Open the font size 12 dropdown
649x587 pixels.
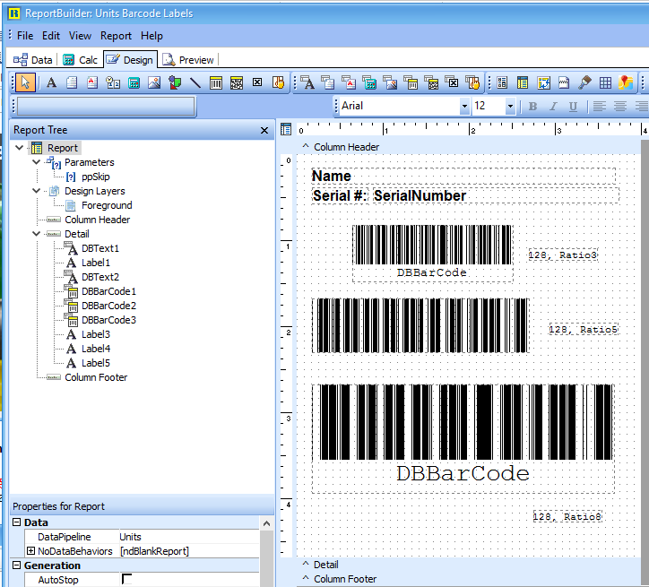[510, 107]
